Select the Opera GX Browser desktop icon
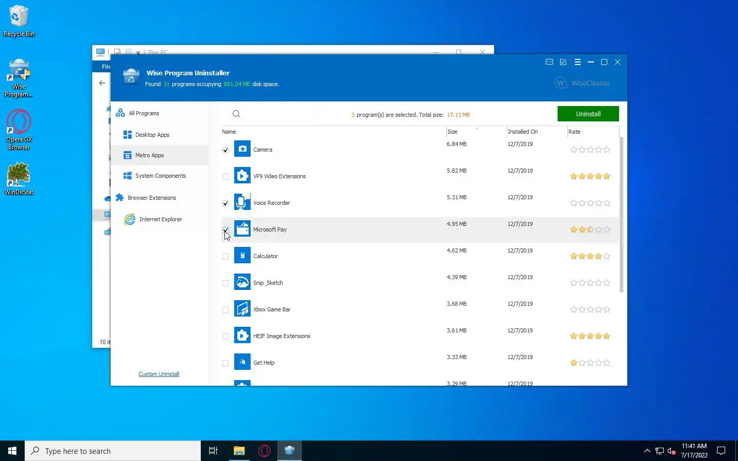 (x=19, y=130)
